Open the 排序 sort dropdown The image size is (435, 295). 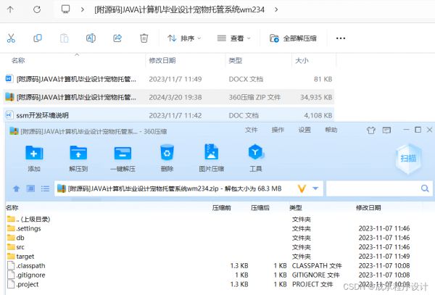click(x=184, y=38)
